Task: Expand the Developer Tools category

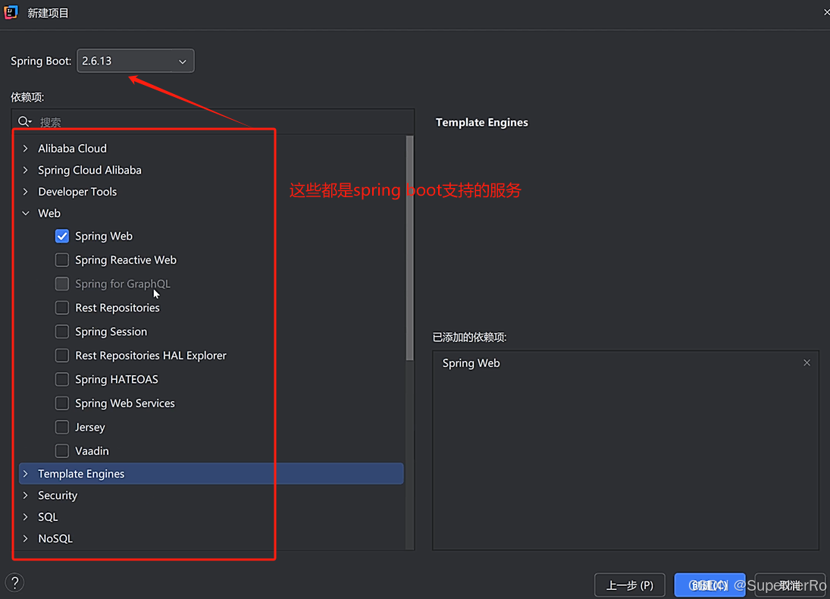Action: click(x=26, y=192)
